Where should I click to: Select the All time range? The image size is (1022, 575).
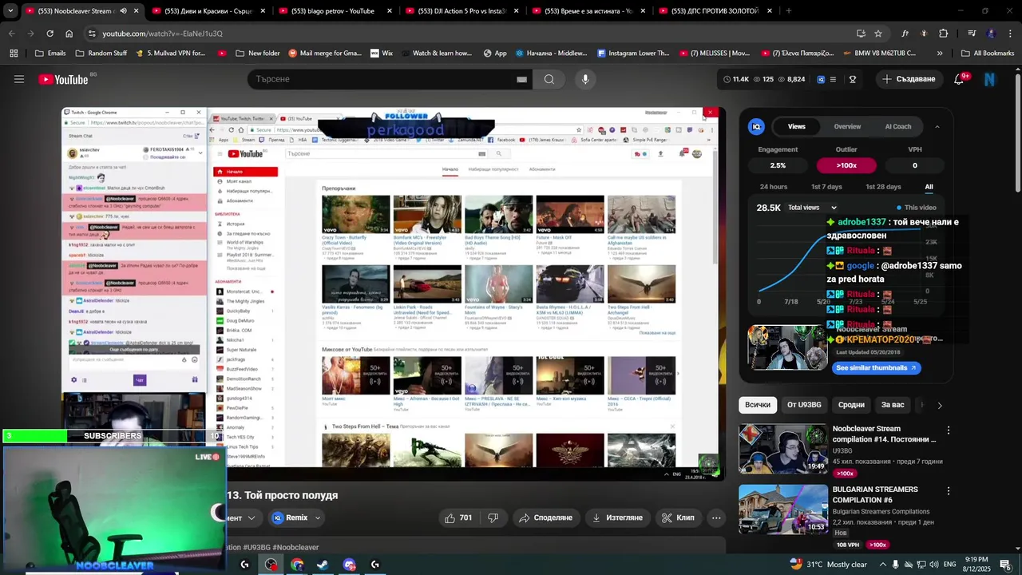(929, 187)
